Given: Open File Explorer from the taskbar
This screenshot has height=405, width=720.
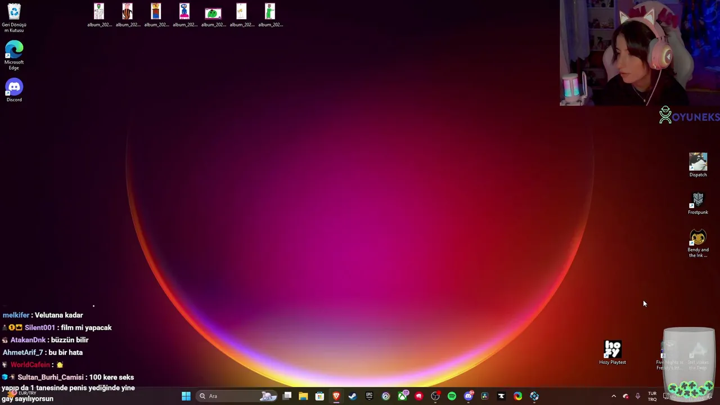Looking at the screenshot, I should [303, 396].
